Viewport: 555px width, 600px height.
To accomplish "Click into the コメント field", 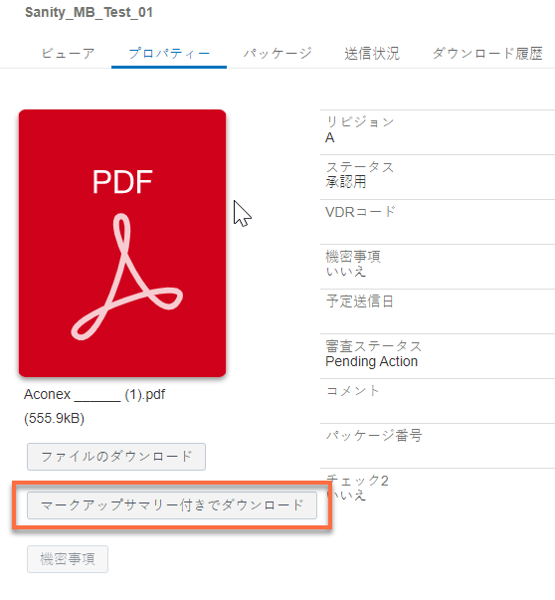I will 438,401.
